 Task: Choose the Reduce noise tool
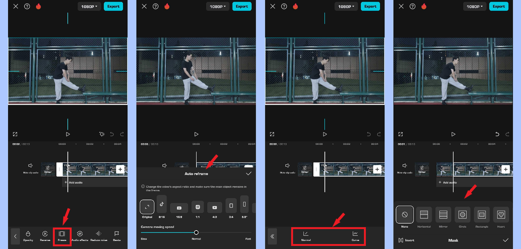99,236
